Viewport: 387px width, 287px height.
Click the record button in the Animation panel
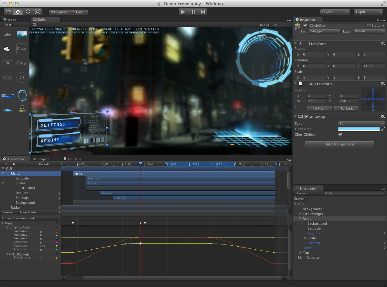click(6, 164)
